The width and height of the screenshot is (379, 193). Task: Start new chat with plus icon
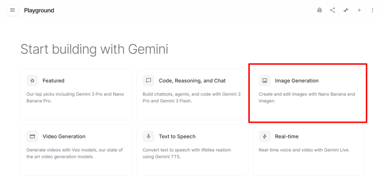tap(359, 10)
